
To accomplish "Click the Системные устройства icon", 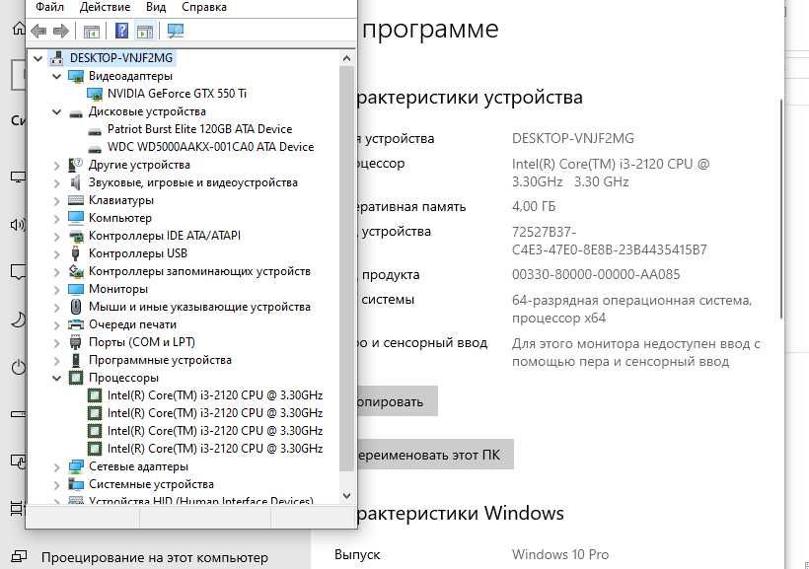I will [76, 484].
